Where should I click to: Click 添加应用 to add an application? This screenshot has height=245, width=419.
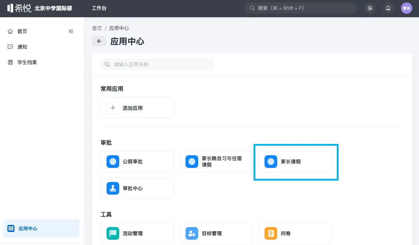tap(137, 108)
